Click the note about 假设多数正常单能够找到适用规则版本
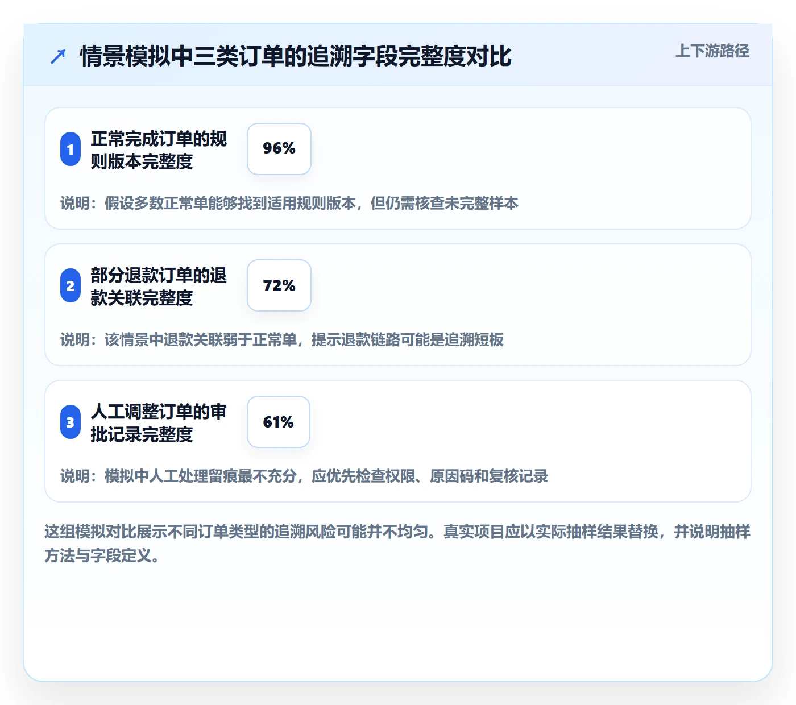The height and width of the screenshot is (705, 796). (289, 203)
